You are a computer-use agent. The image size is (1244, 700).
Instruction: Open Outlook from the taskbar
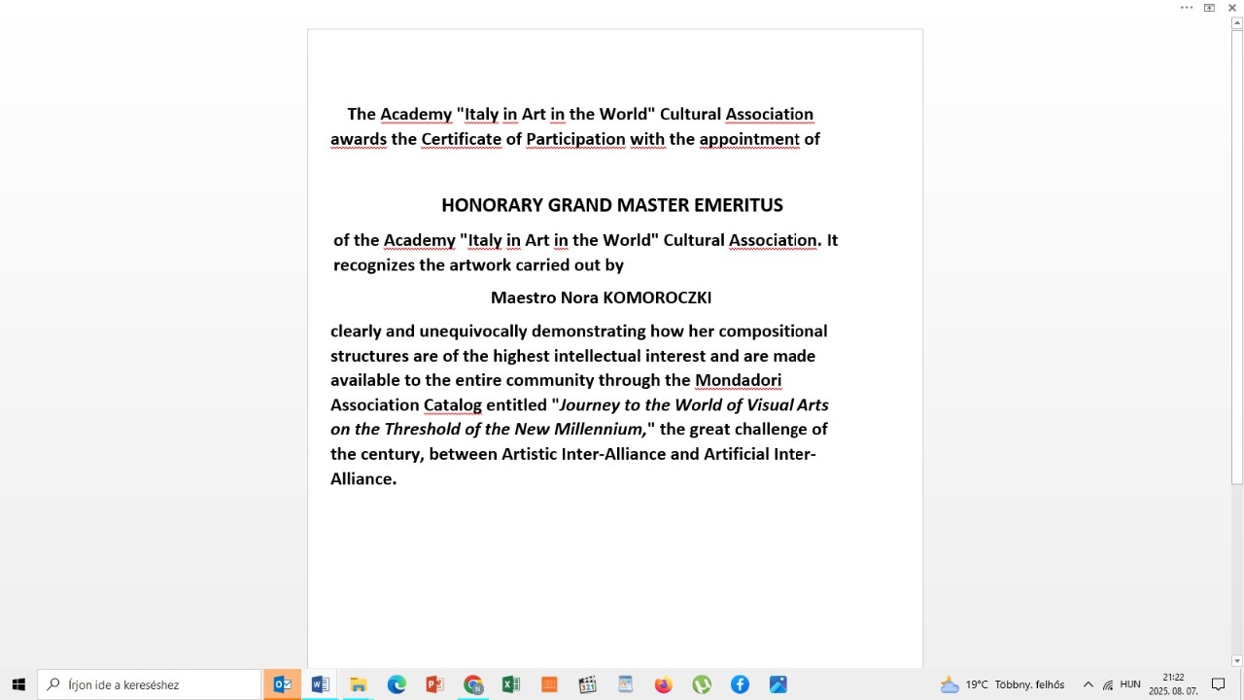[x=282, y=684]
